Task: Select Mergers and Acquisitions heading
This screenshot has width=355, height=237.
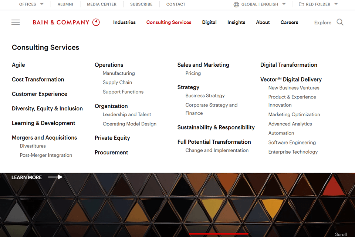Action: (x=44, y=137)
